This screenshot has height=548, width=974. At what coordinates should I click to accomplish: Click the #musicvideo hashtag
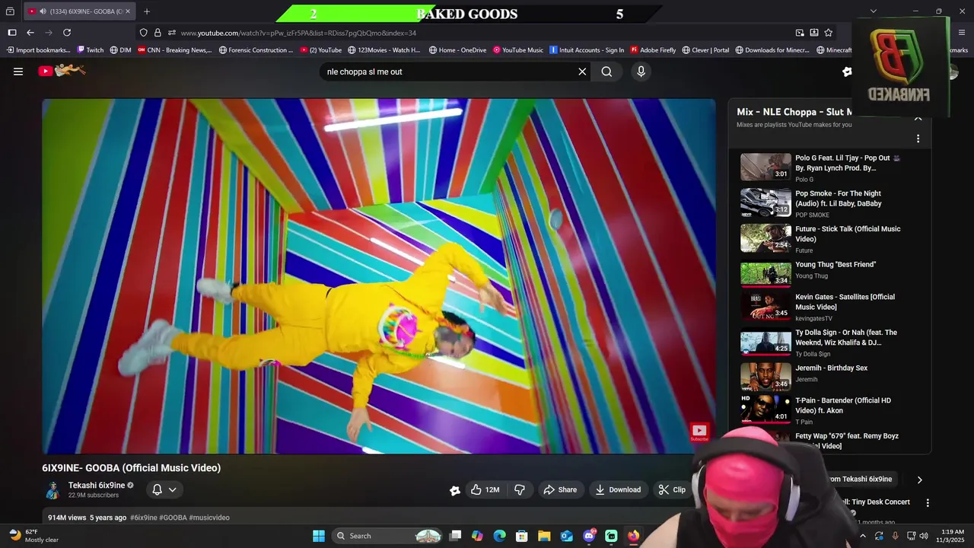click(x=209, y=518)
